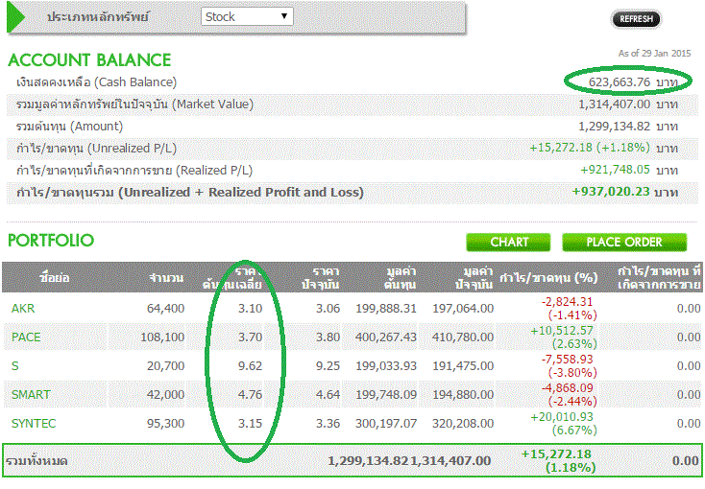705x489 pixels.
Task: Click the ACCOUNT BALANCE heading
Action: point(89,59)
